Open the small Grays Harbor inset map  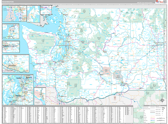pyautogui.click(x=46, y=10)
